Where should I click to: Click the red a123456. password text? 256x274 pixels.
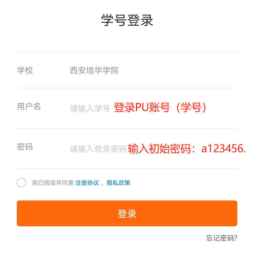[x=224, y=149]
